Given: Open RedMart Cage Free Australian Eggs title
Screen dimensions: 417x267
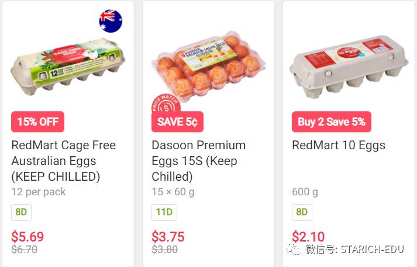Looking at the screenshot, I should [63, 160].
